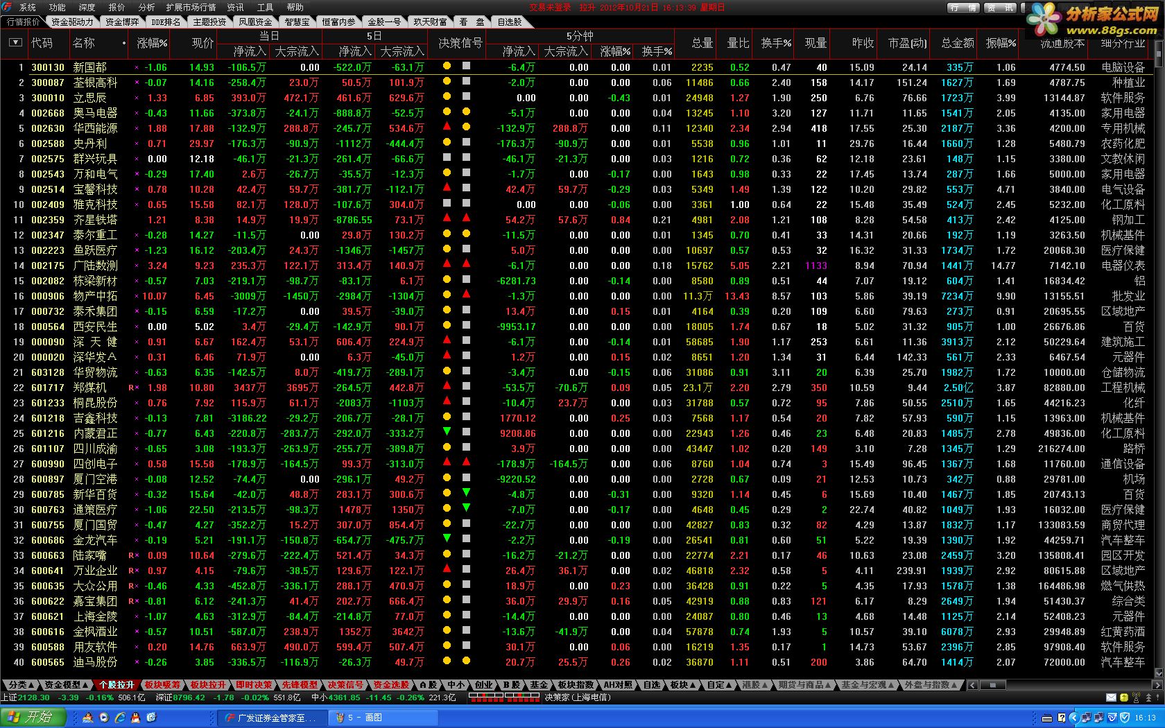Click the mail envelope icon in status bar
This screenshot has height=728, width=1165.
pos(1111,697)
